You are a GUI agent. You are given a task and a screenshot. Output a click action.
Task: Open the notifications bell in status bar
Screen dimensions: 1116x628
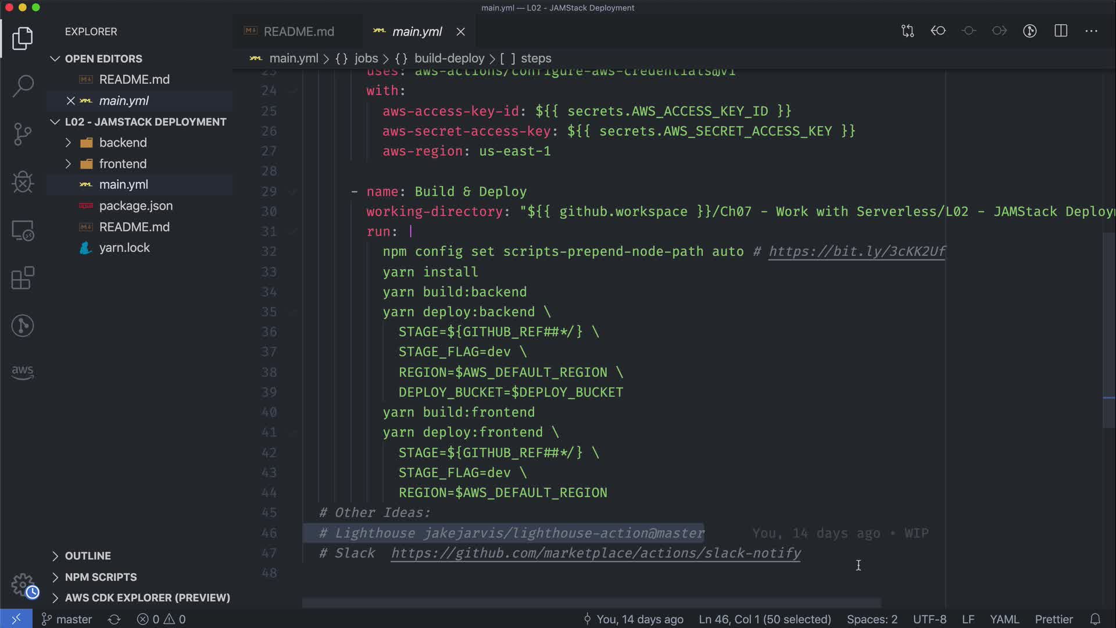1095,619
